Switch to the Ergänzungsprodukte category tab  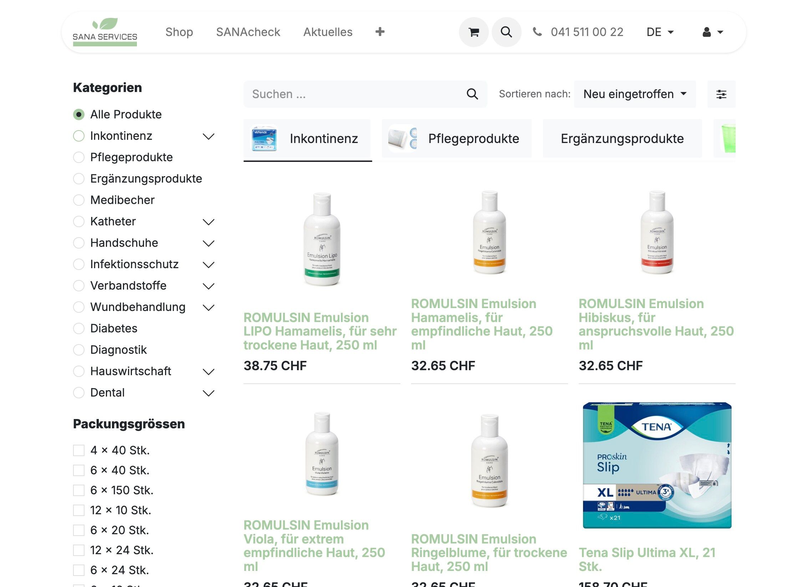(622, 138)
